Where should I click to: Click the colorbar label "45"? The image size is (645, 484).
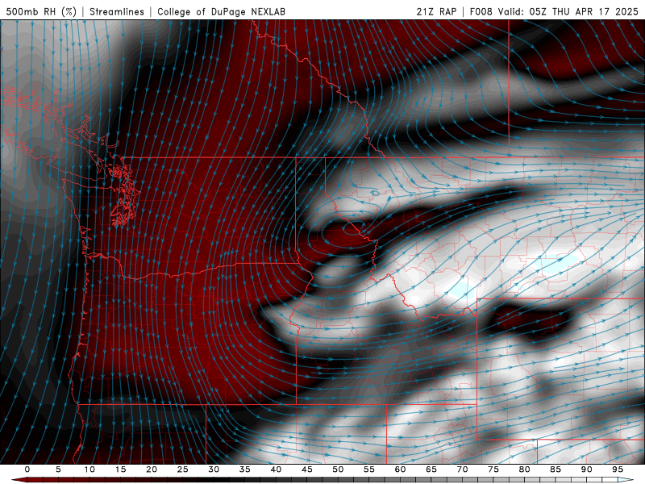307,469
